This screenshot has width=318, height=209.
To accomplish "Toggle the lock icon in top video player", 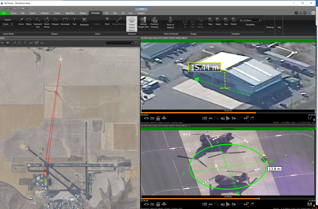I will (x=158, y=118).
